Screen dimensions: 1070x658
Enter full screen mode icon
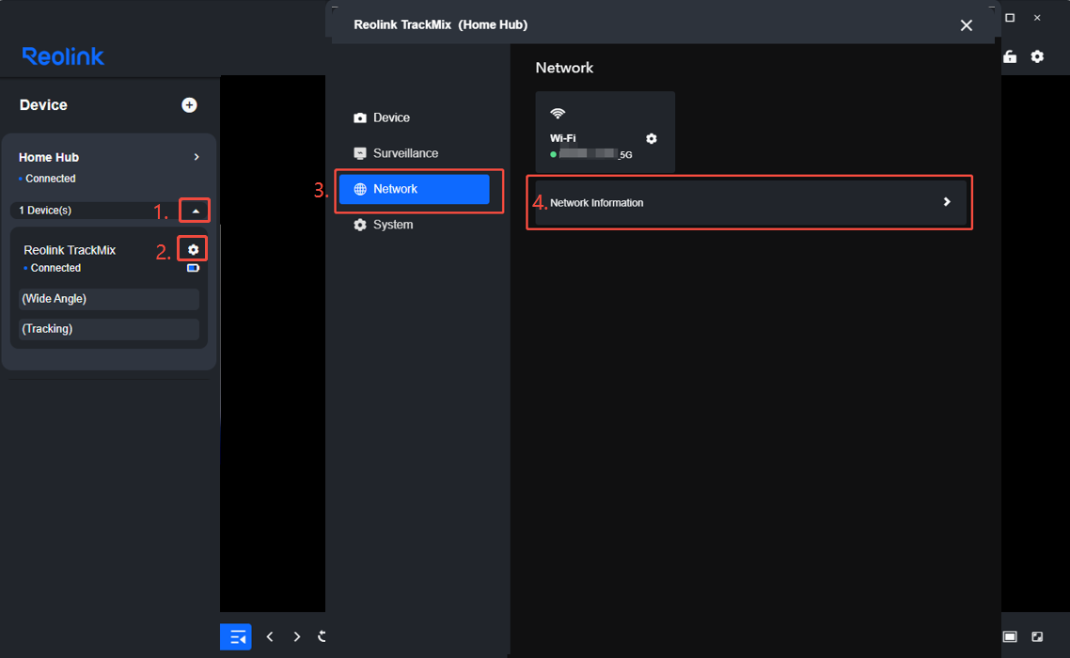point(1037,636)
